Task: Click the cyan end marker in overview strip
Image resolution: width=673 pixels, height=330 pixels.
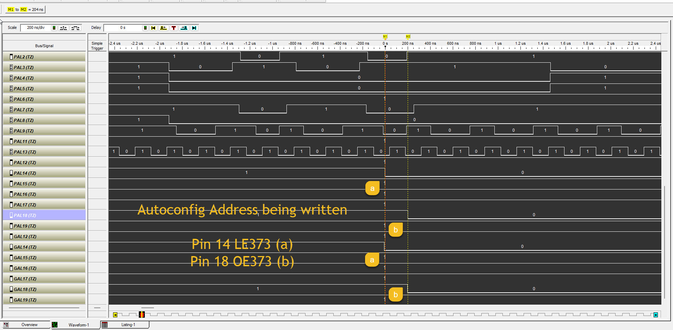Action: tap(656, 315)
